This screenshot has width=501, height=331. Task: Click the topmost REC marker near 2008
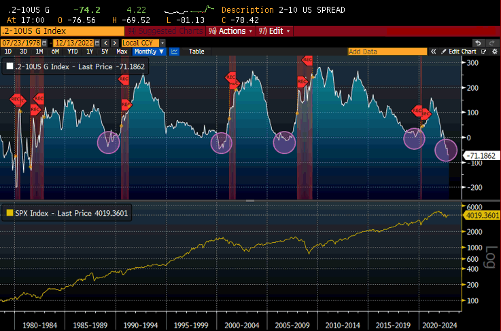307,60
